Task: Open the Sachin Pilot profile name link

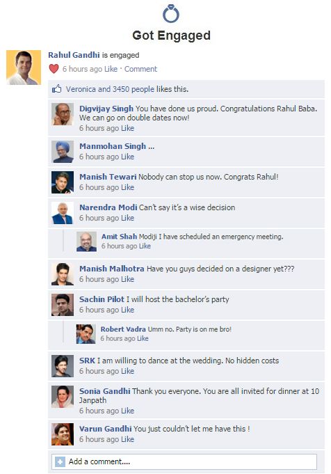Action: (102, 299)
